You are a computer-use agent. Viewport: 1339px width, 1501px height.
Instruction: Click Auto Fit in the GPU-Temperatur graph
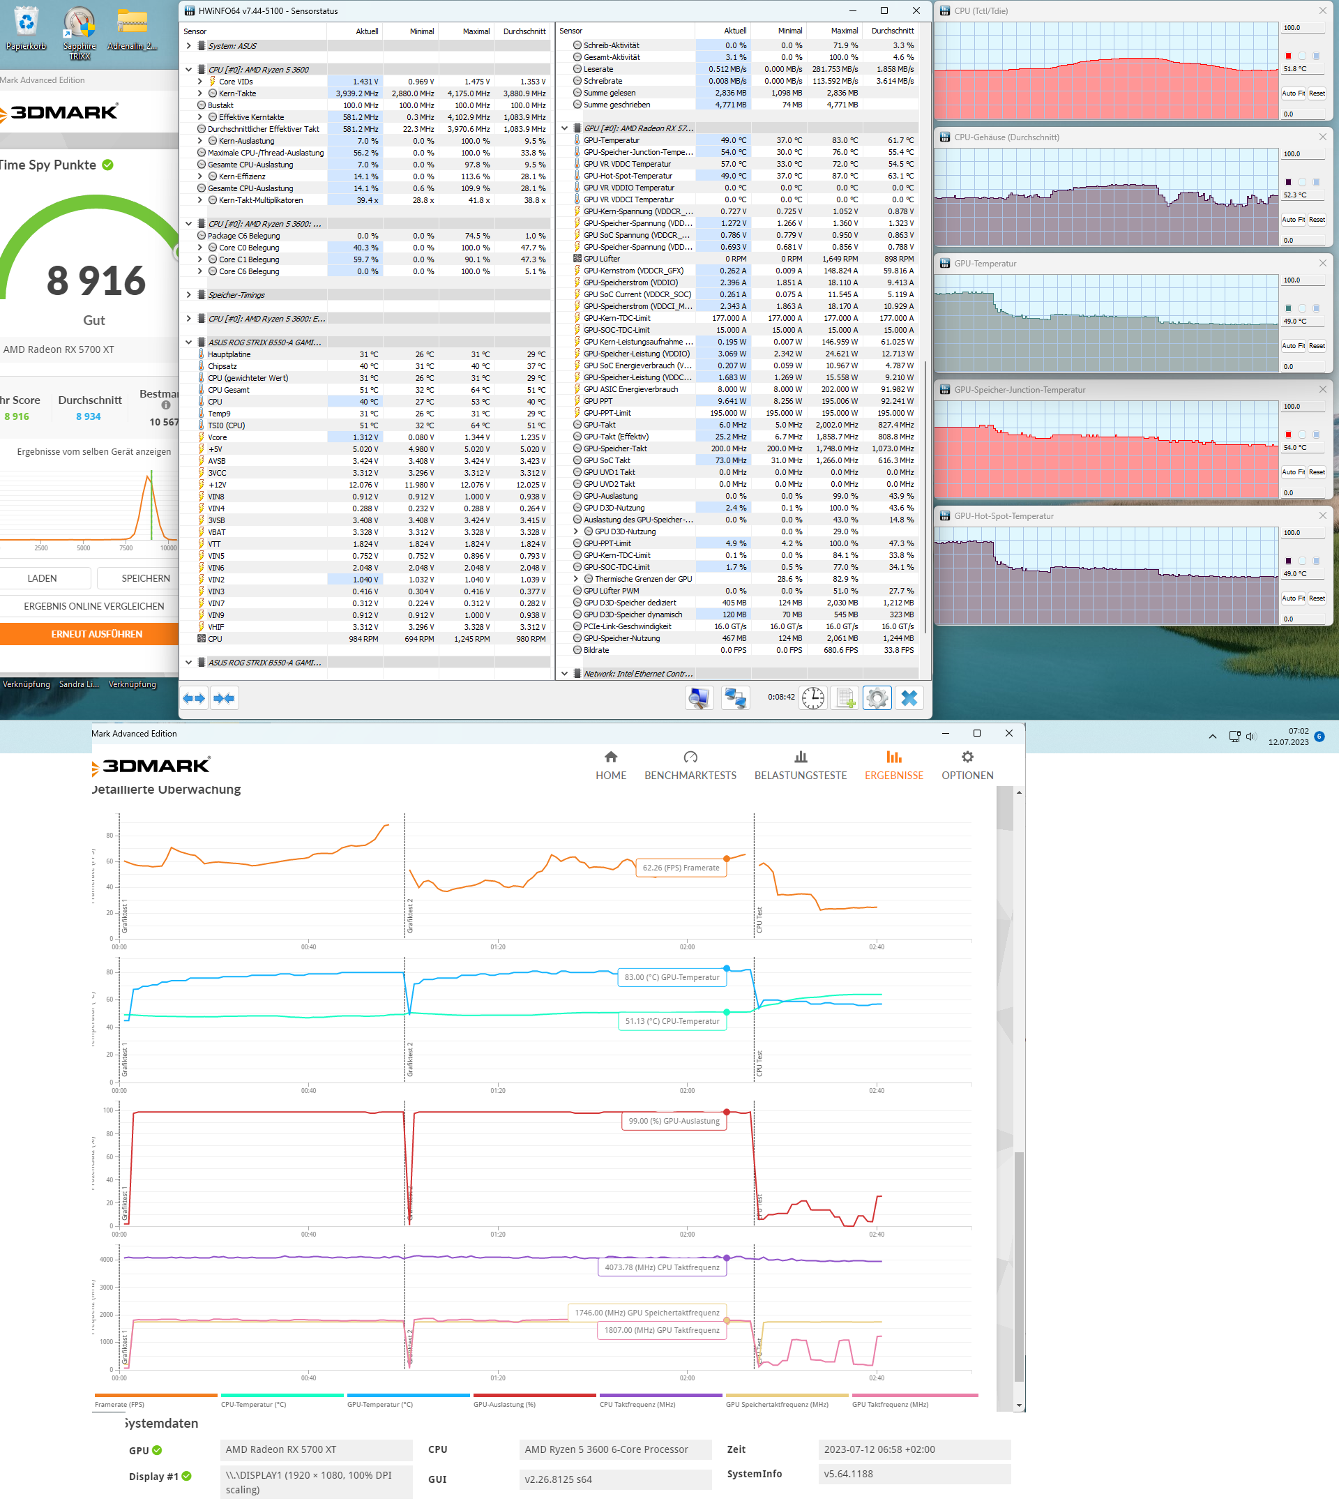[x=1293, y=346]
